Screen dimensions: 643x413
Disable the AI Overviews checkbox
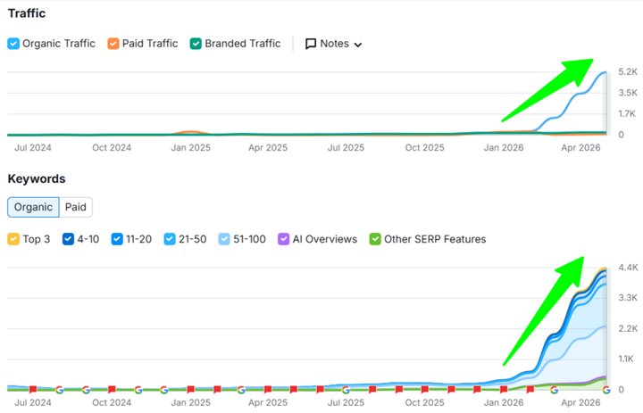click(283, 239)
